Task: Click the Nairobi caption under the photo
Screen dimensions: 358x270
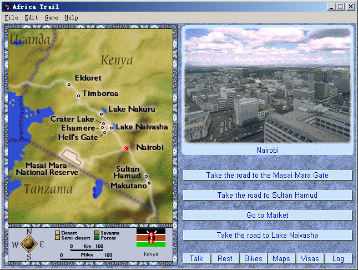Action: point(268,150)
